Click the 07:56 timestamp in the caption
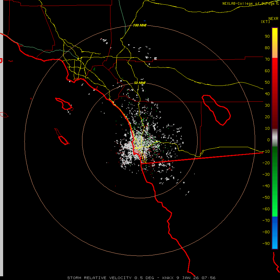The width and height of the screenshot is (280, 280). (x=208, y=278)
